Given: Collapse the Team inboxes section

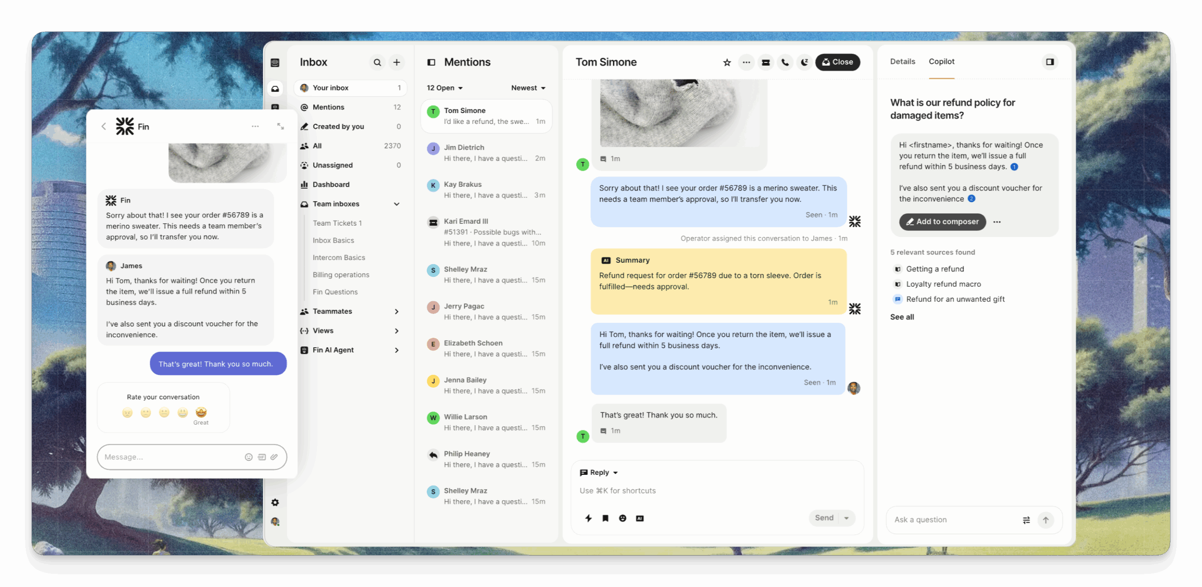Looking at the screenshot, I should tap(397, 204).
